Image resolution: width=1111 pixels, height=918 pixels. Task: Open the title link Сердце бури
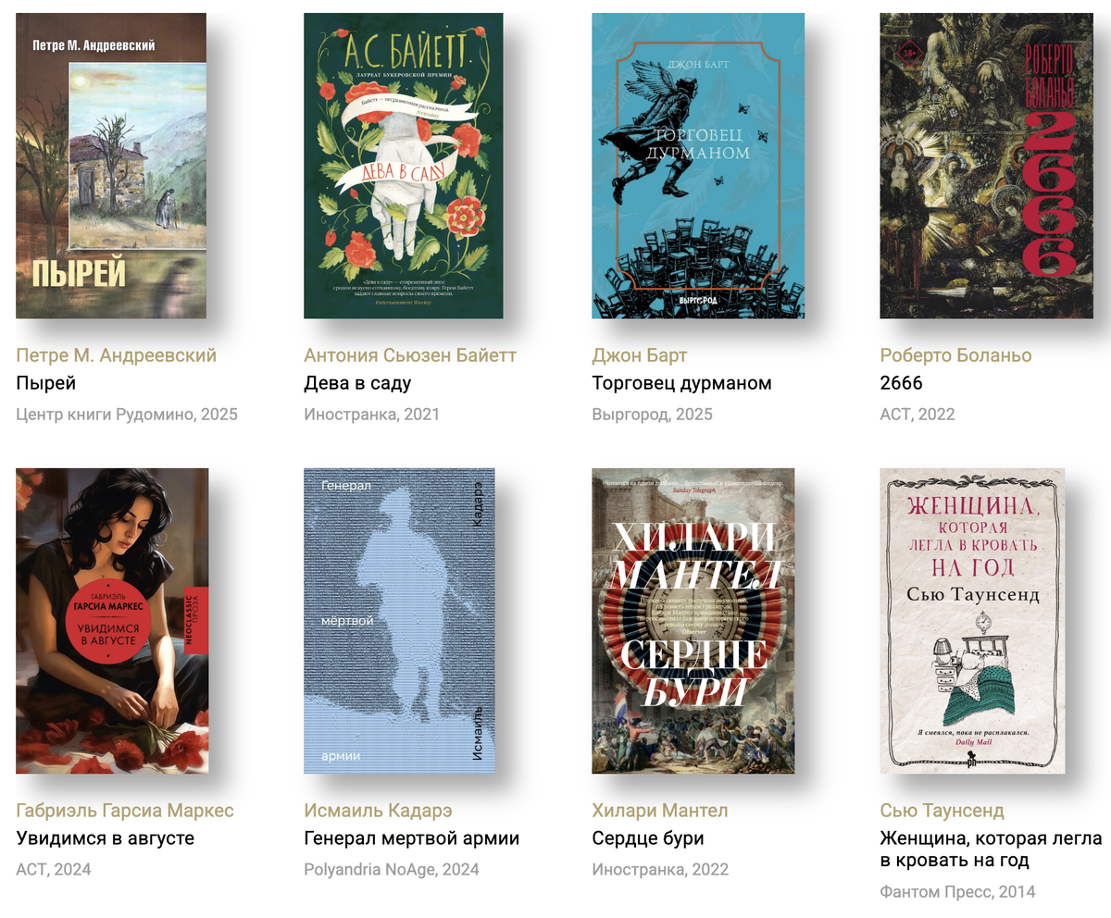(x=648, y=838)
